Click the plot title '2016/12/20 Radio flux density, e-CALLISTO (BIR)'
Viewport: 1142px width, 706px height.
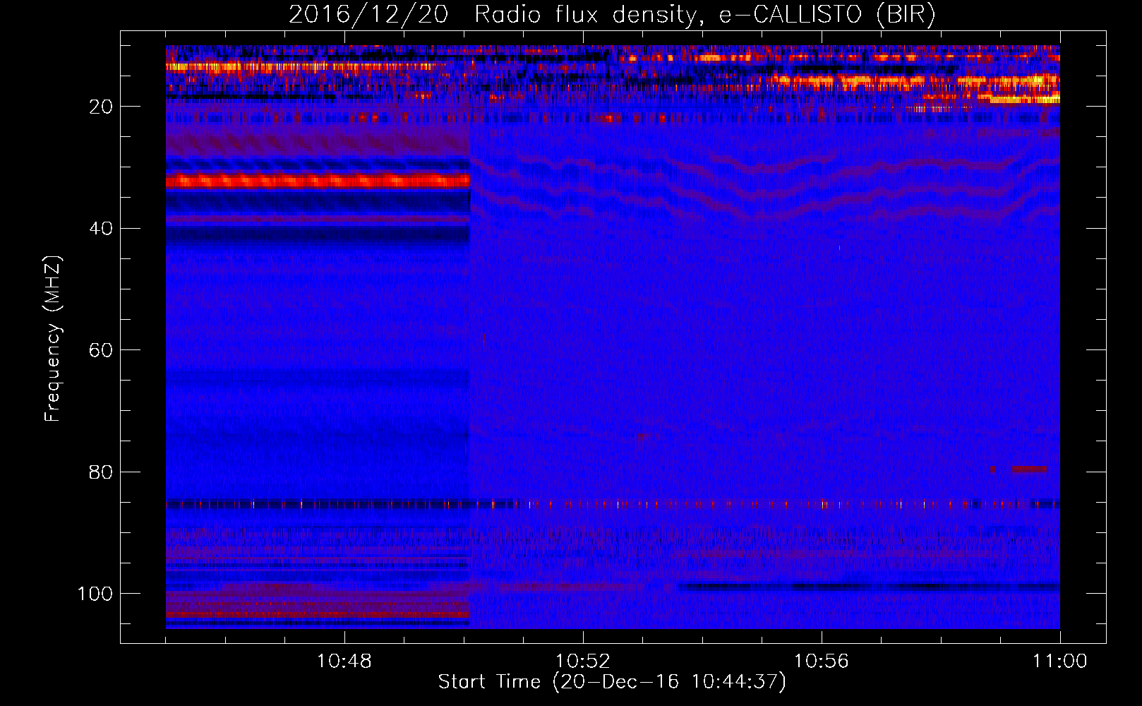[x=611, y=14]
